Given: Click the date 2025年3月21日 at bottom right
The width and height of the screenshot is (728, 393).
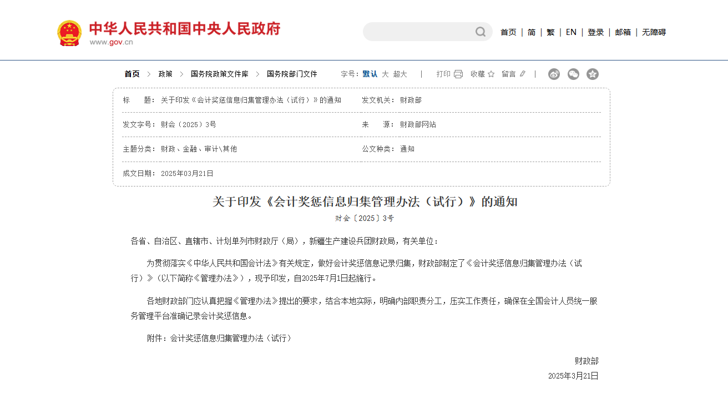Looking at the screenshot, I should coord(573,376).
